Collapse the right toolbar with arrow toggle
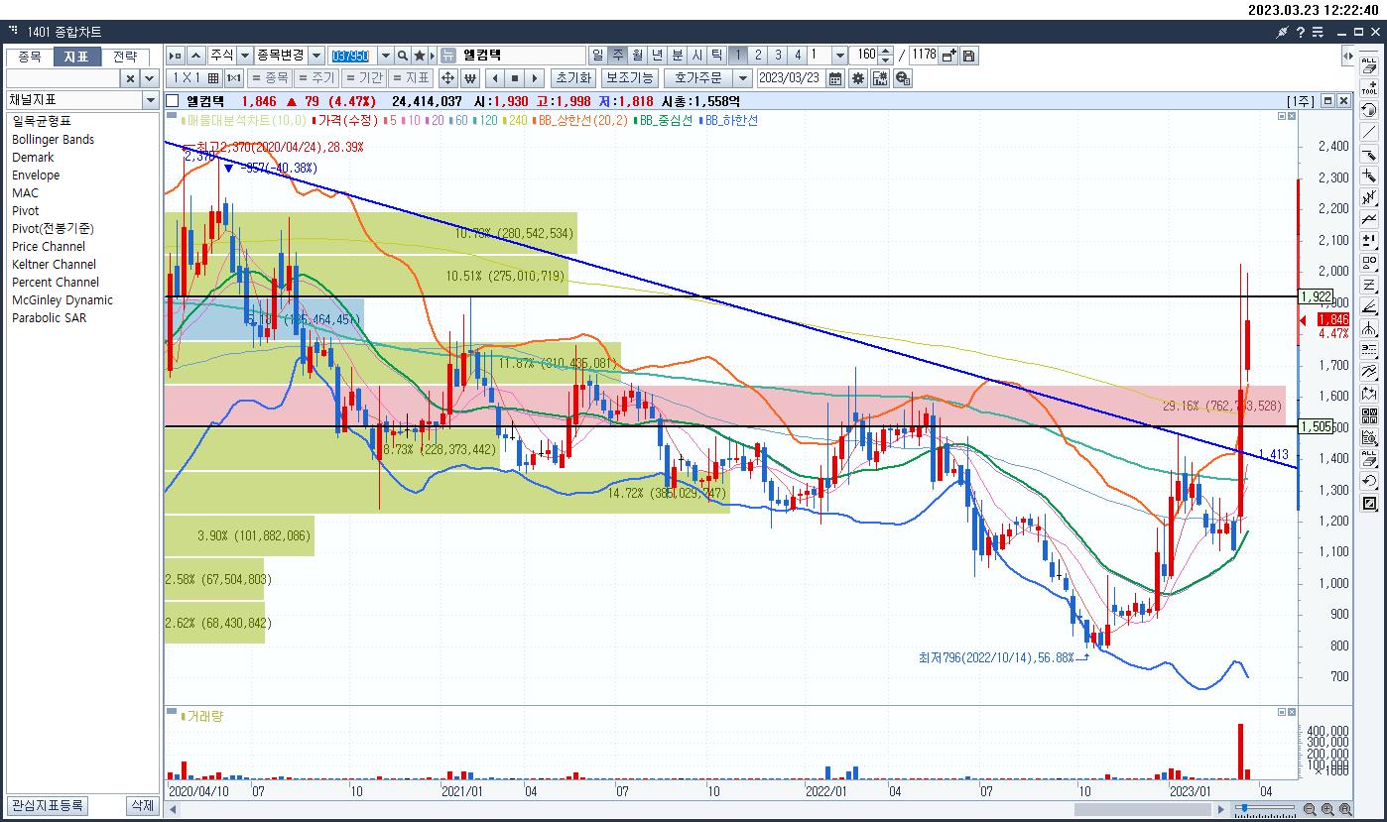 [1346, 56]
